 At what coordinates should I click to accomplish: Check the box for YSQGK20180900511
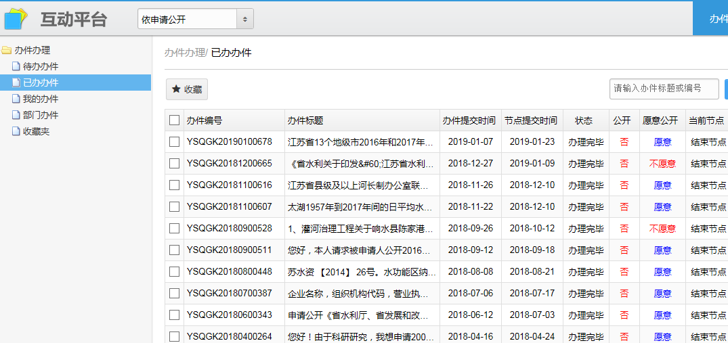click(174, 250)
